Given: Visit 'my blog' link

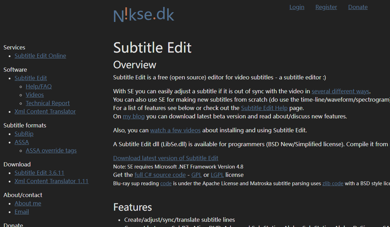Looking at the screenshot, I should pos(134,116).
